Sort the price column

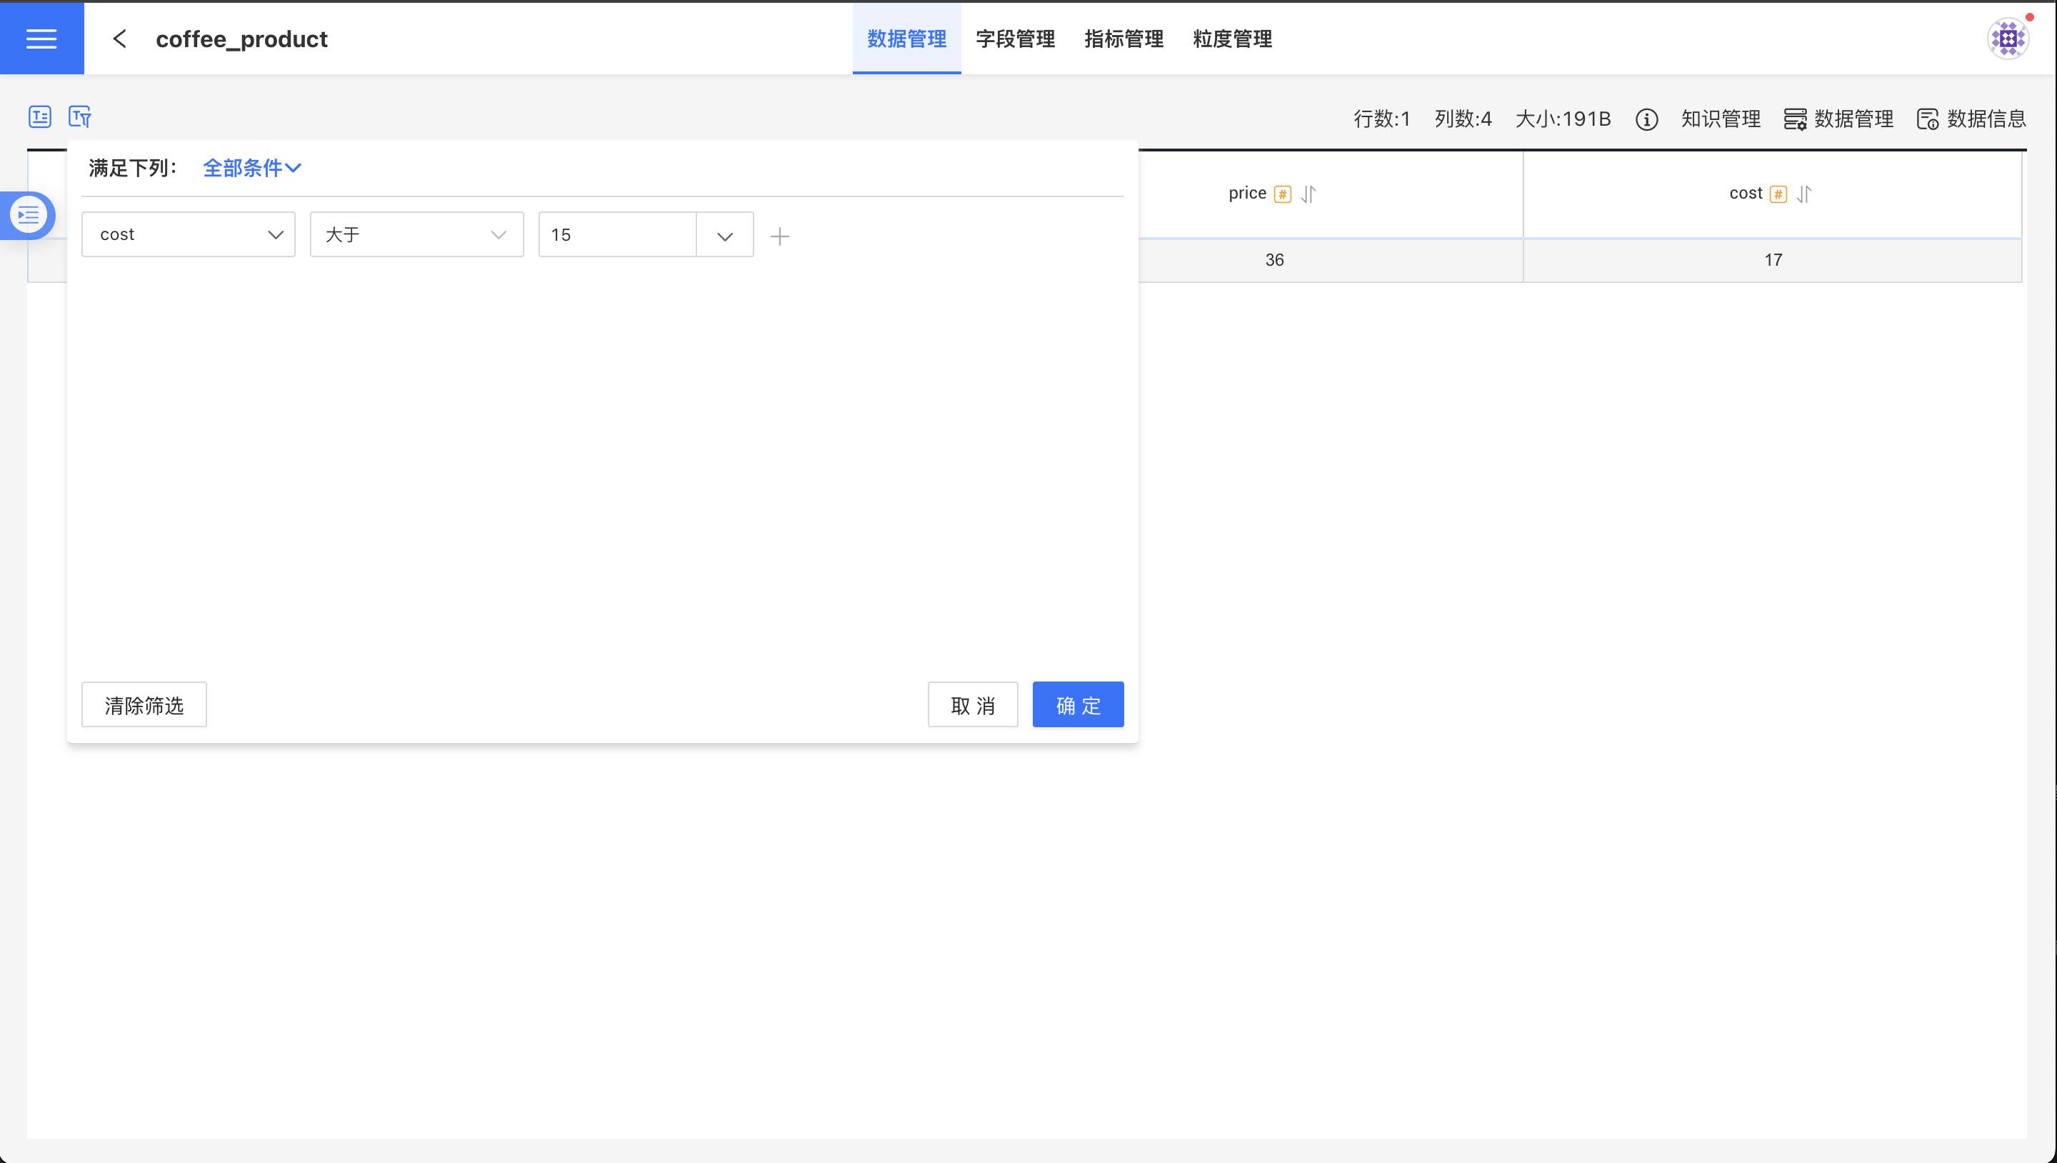point(1308,194)
